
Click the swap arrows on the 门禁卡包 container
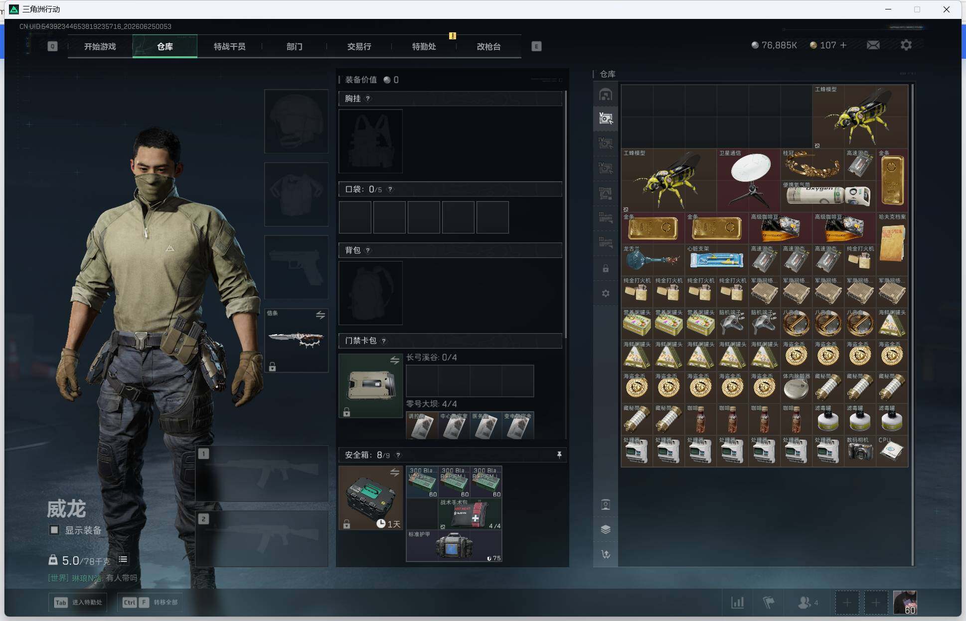point(395,360)
